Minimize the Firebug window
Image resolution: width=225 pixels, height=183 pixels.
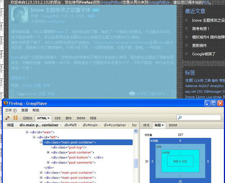[x=207, y=103]
